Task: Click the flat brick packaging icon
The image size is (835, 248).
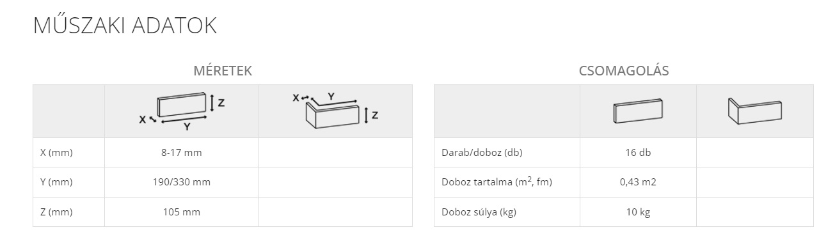Action: click(x=638, y=111)
